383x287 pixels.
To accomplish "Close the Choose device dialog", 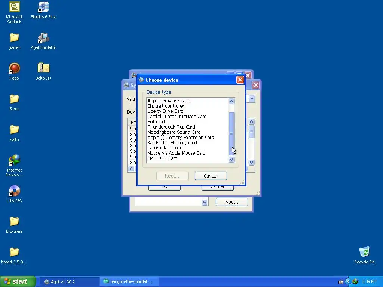I will (x=240, y=80).
